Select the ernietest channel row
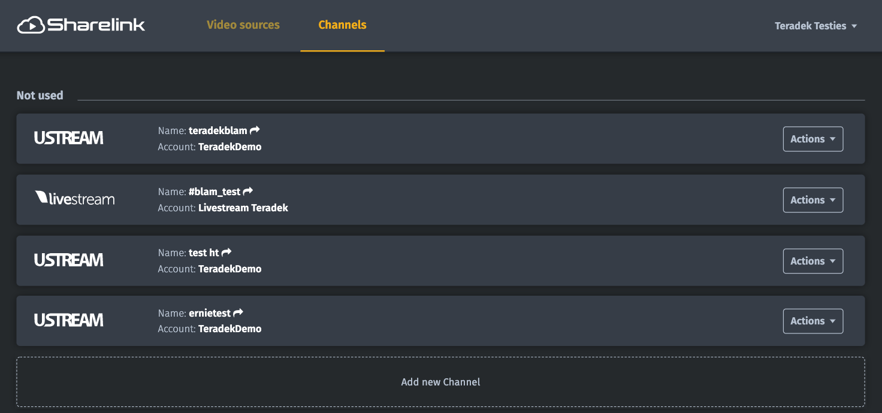The image size is (882, 413). [x=479, y=321]
